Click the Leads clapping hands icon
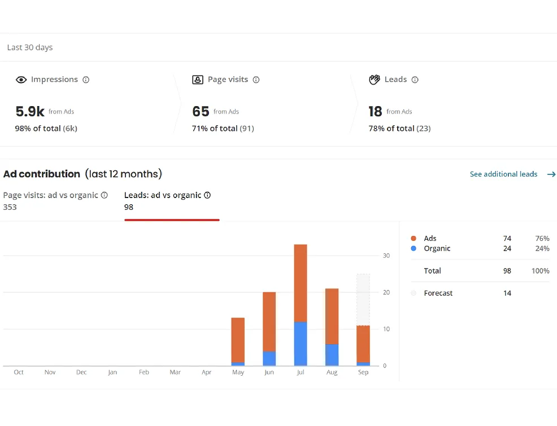 click(375, 80)
